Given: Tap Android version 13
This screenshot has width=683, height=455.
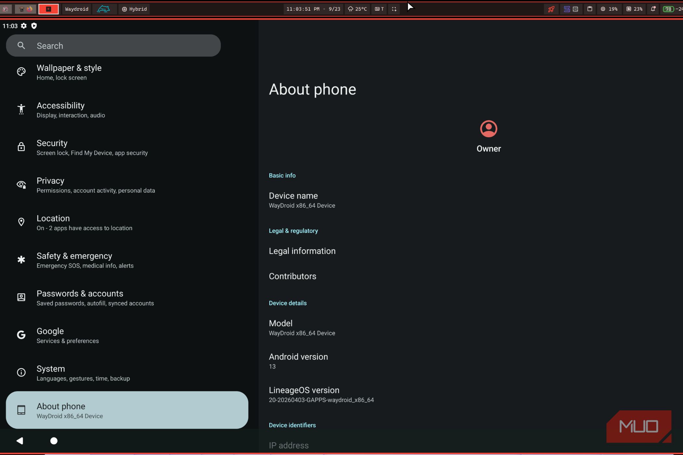Looking at the screenshot, I should click(x=471, y=361).
